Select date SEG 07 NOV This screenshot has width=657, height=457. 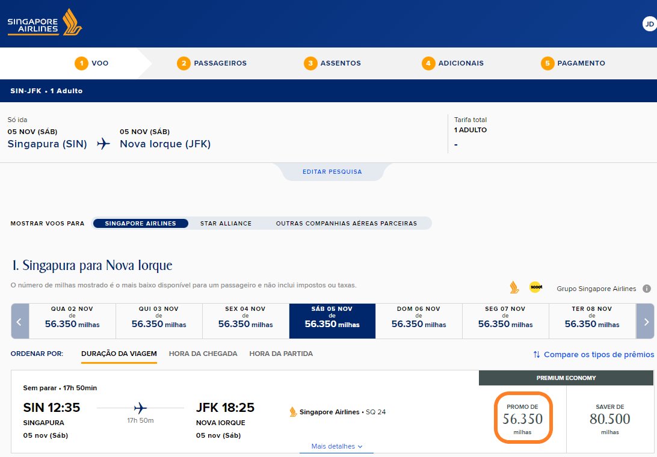click(x=505, y=321)
